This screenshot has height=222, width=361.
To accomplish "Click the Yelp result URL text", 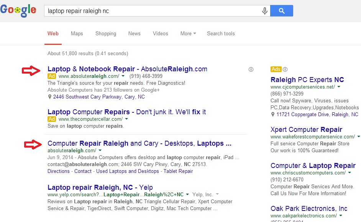I will tap(116, 195).
